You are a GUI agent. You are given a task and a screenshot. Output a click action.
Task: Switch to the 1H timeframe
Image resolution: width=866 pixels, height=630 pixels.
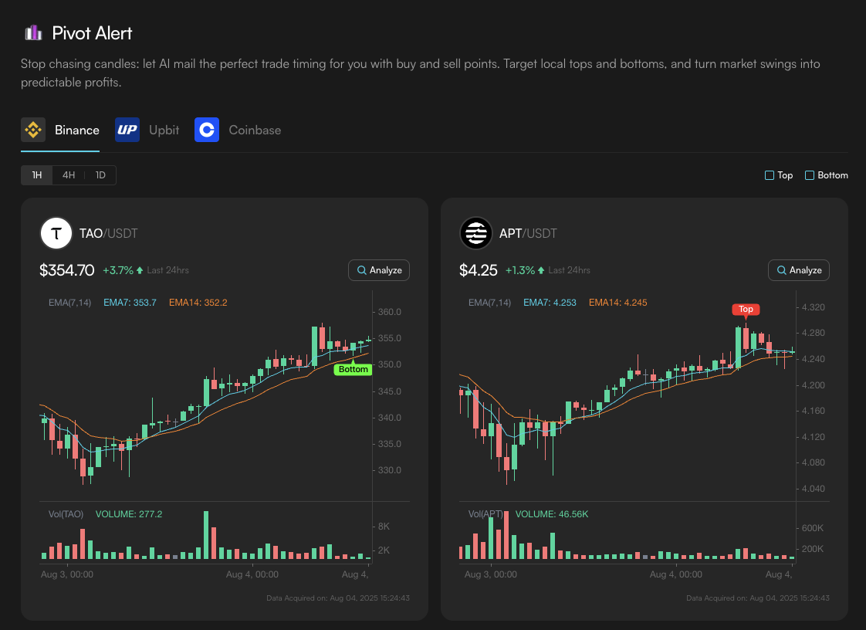(37, 175)
